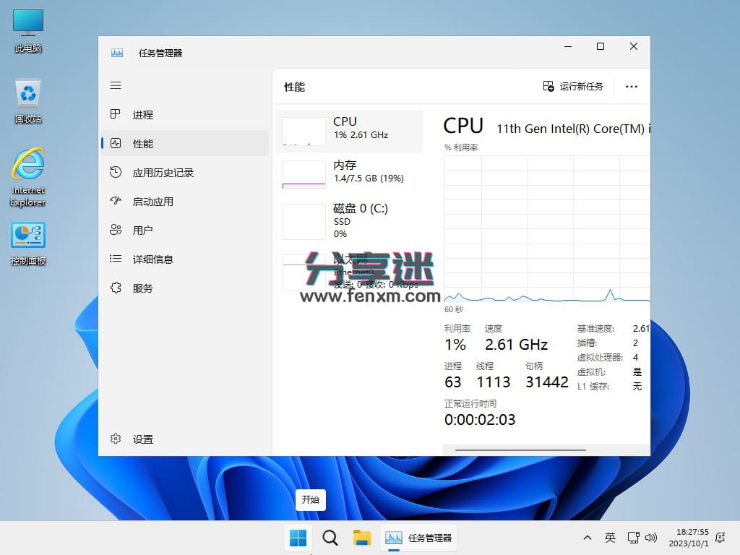
Task: Launch File Explorer from the taskbar
Action: coord(361,538)
